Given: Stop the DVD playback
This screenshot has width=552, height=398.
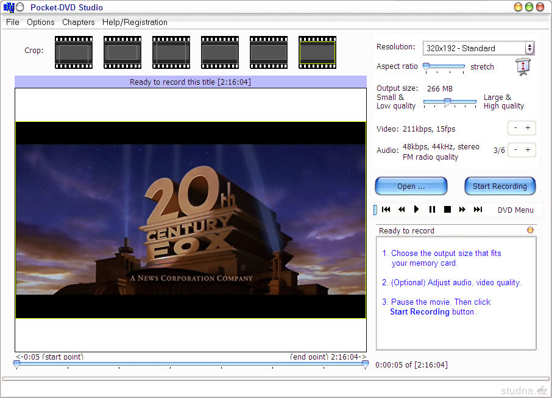Looking at the screenshot, I should click(x=447, y=210).
